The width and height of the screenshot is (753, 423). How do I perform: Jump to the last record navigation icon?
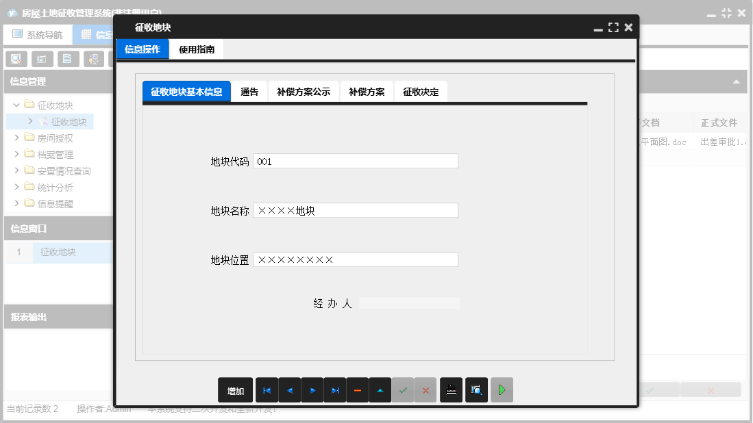coord(335,389)
